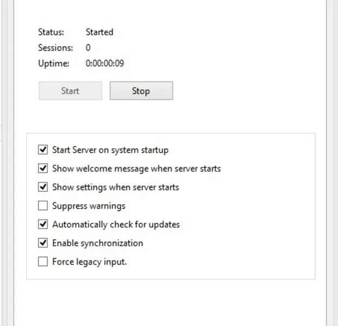Click the 'Enable synchronization' label text
Image resolution: width=338 pixels, height=326 pixels.
click(x=97, y=243)
